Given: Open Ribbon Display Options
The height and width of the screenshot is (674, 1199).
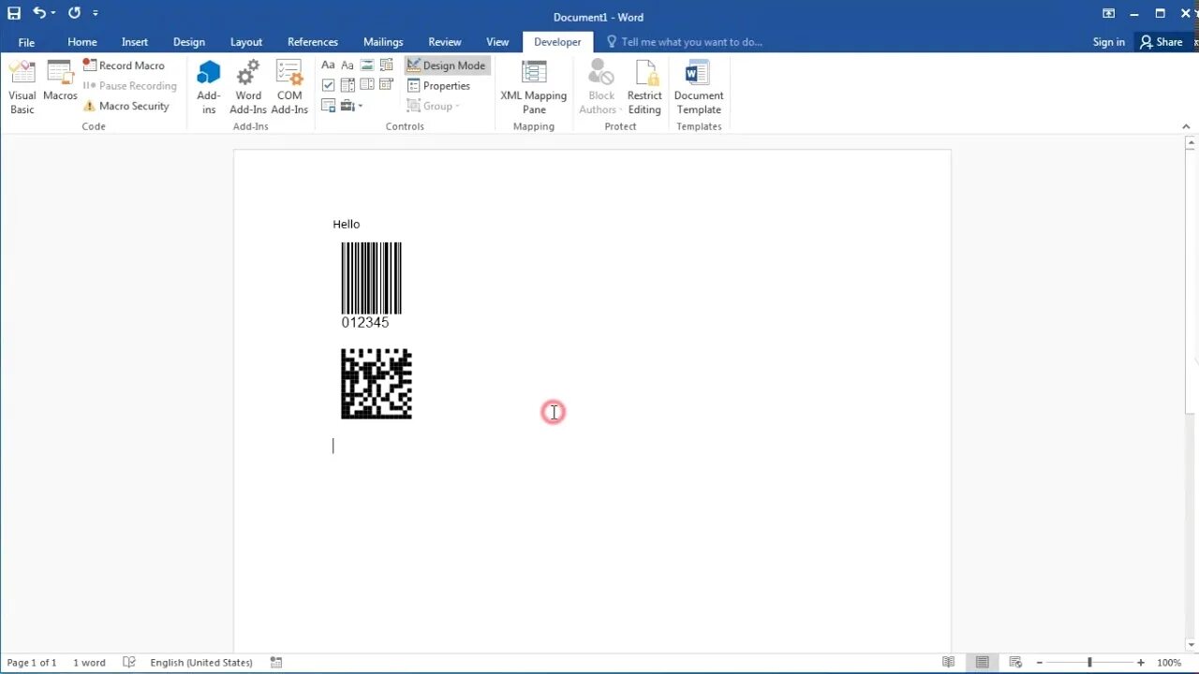Looking at the screenshot, I should coord(1109,13).
